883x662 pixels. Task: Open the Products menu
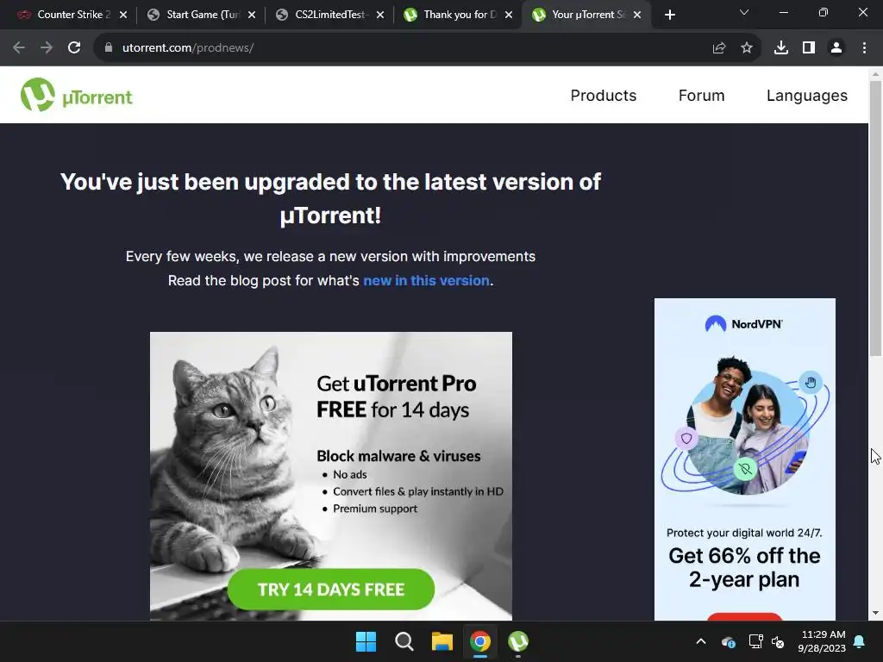pos(603,95)
